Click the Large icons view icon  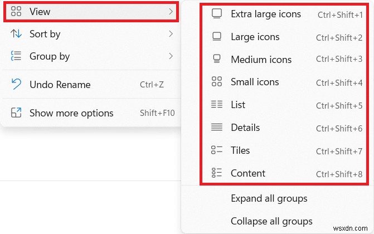click(x=217, y=37)
